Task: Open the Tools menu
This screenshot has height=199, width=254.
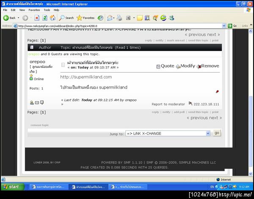Action: (x=47, y=10)
